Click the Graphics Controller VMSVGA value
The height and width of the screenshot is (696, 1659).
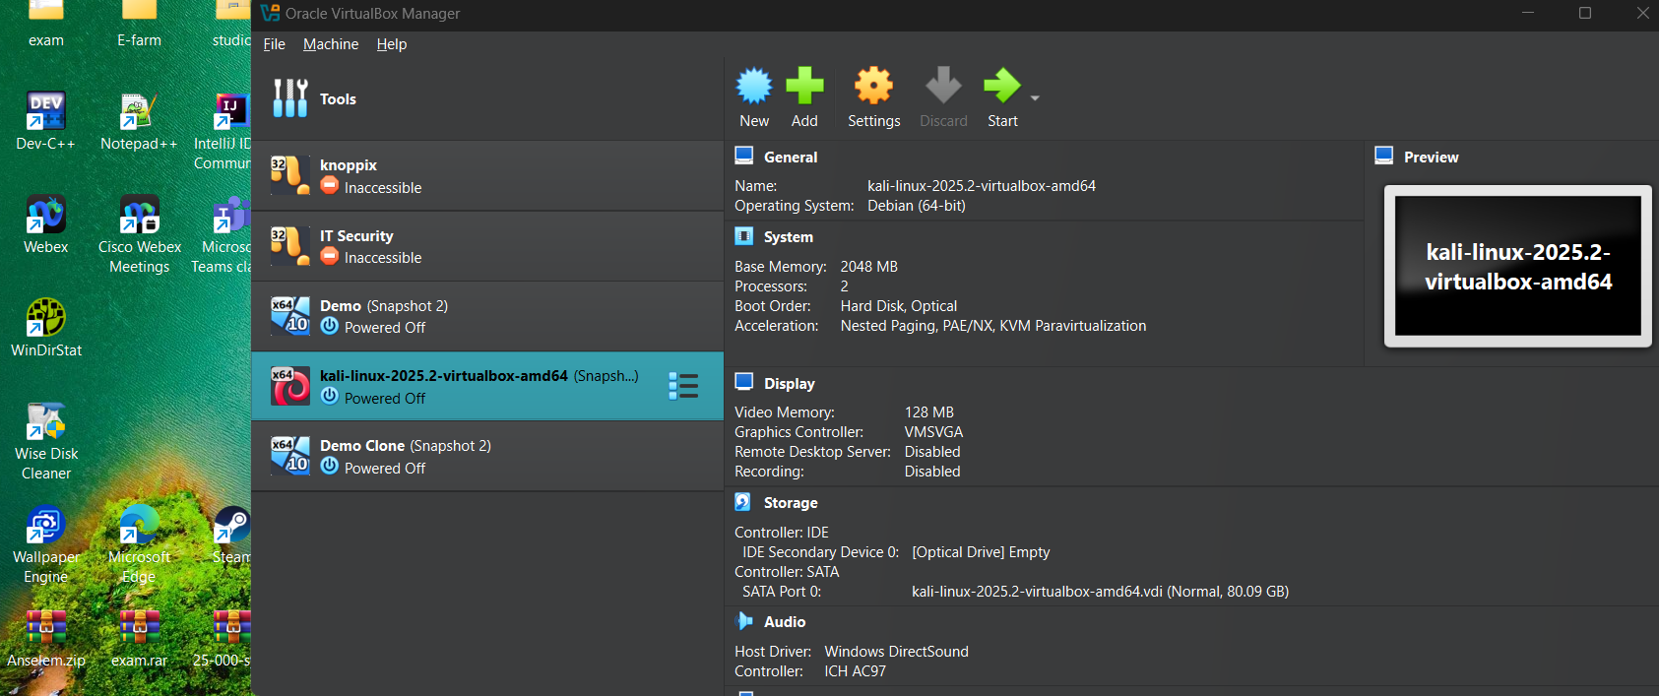(x=933, y=432)
